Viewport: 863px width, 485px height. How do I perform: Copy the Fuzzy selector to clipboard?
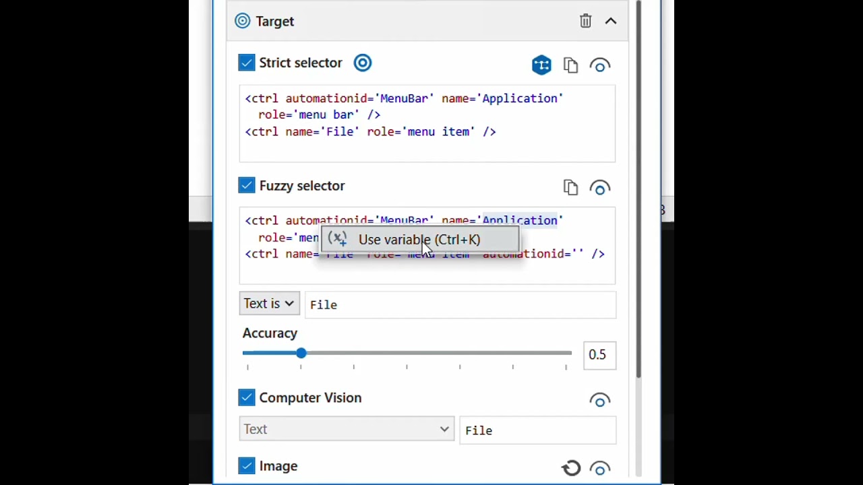(x=570, y=187)
